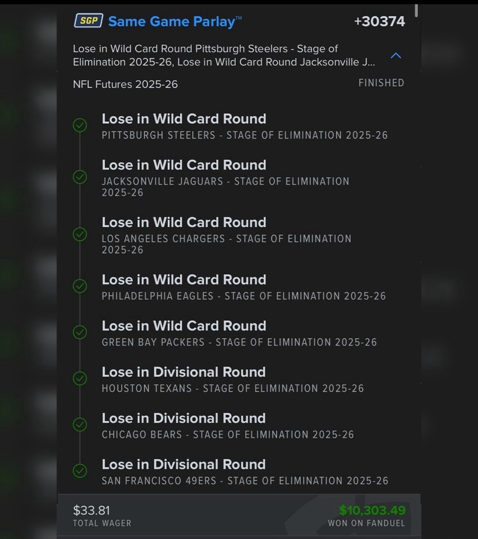Click the Jacksonville Jaguars leg checkmark icon

tap(80, 177)
